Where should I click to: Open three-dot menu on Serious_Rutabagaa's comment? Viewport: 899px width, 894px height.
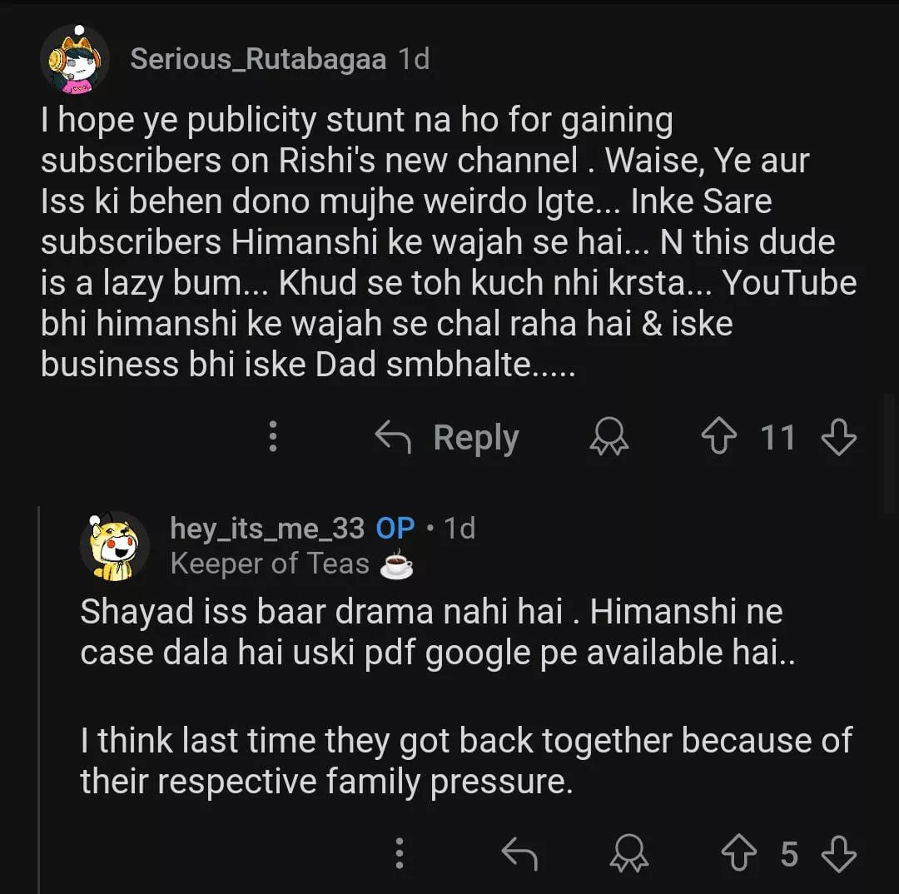pos(272,436)
